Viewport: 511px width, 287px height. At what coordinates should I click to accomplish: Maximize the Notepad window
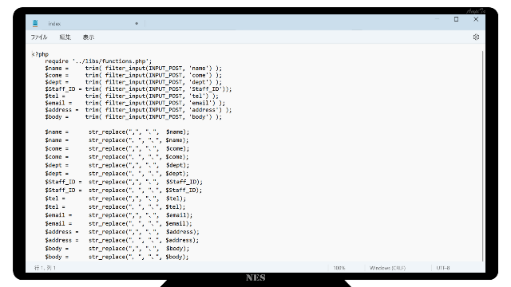pyautogui.click(x=456, y=19)
